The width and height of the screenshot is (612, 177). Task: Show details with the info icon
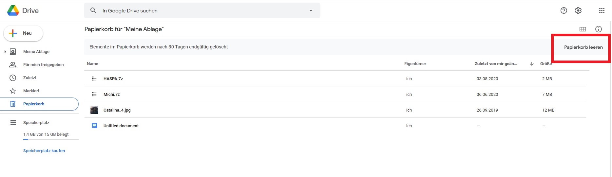click(x=598, y=29)
